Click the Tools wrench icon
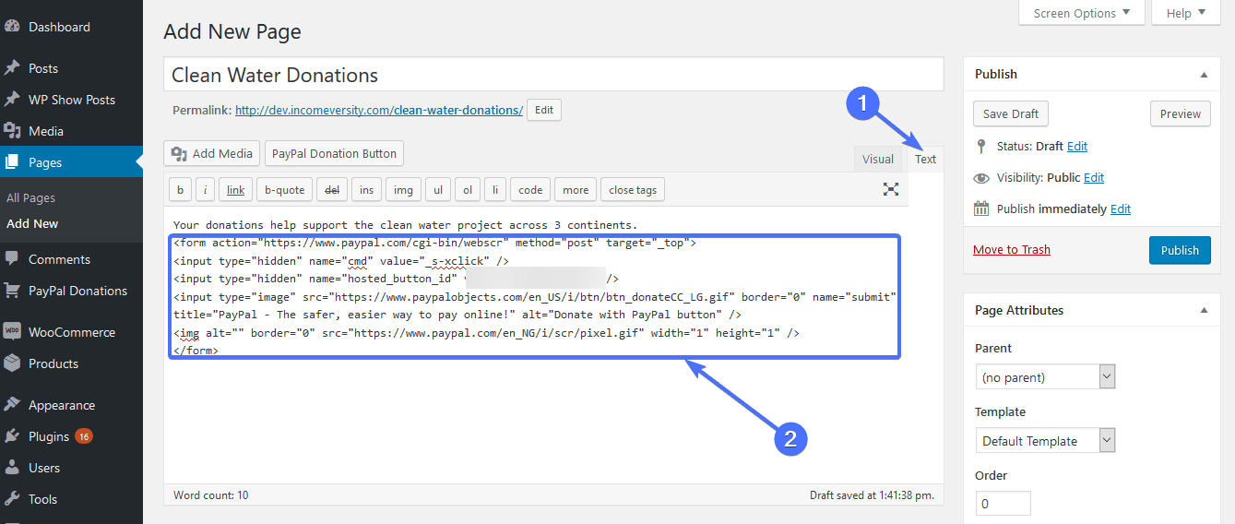 [x=12, y=499]
